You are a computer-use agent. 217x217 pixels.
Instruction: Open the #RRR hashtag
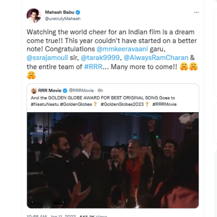click(93, 67)
